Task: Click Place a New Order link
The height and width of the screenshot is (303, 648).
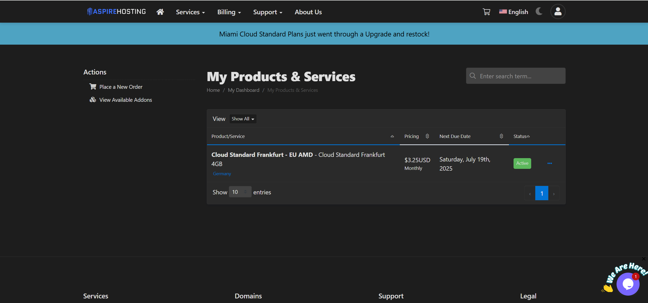Action: pyautogui.click(x=121, y=87)
